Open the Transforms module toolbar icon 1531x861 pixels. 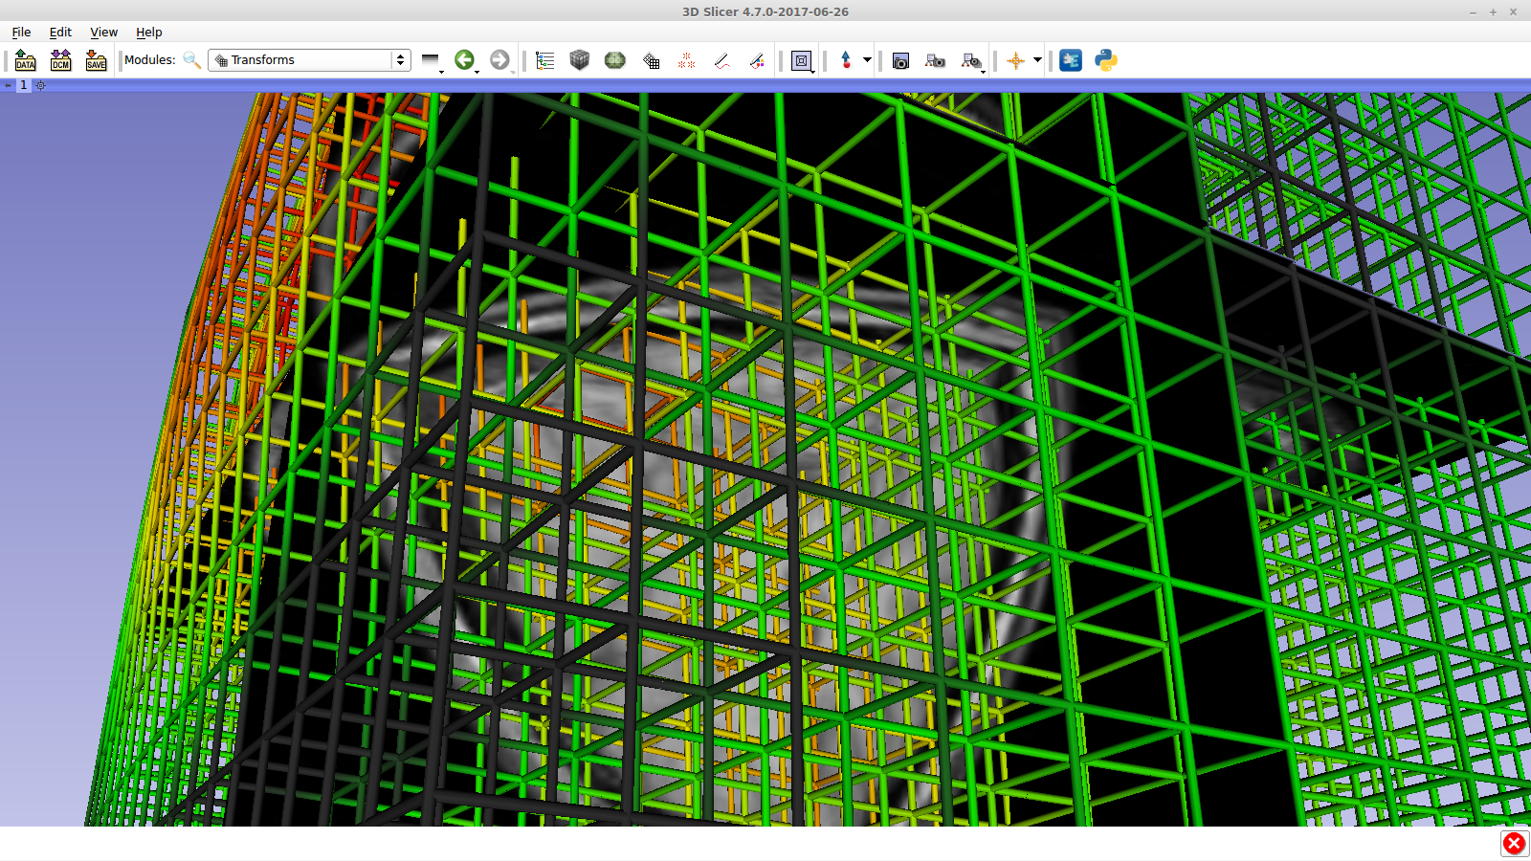[652, 60]
